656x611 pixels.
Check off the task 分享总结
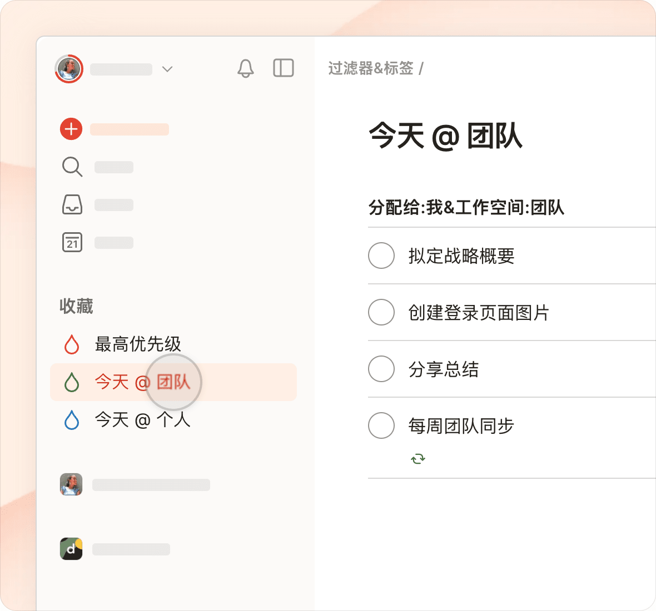click(381, 369)
